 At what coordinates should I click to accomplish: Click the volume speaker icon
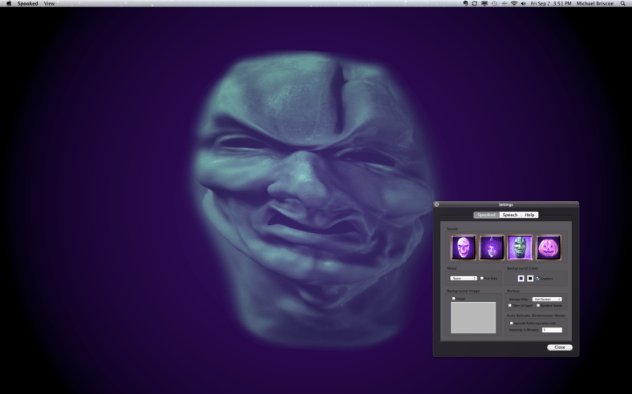click(x=523, y=3)
